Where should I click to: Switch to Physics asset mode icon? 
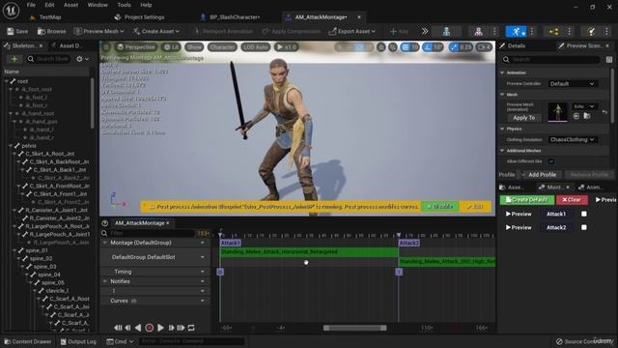(x=591, y=32)
